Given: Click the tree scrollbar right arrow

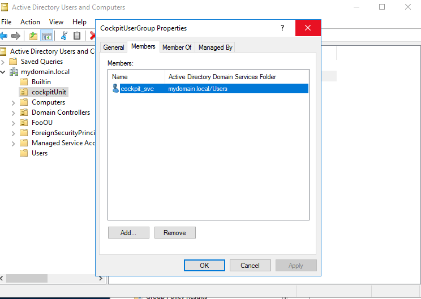Looking at the screenshot, I should (101, 278).
